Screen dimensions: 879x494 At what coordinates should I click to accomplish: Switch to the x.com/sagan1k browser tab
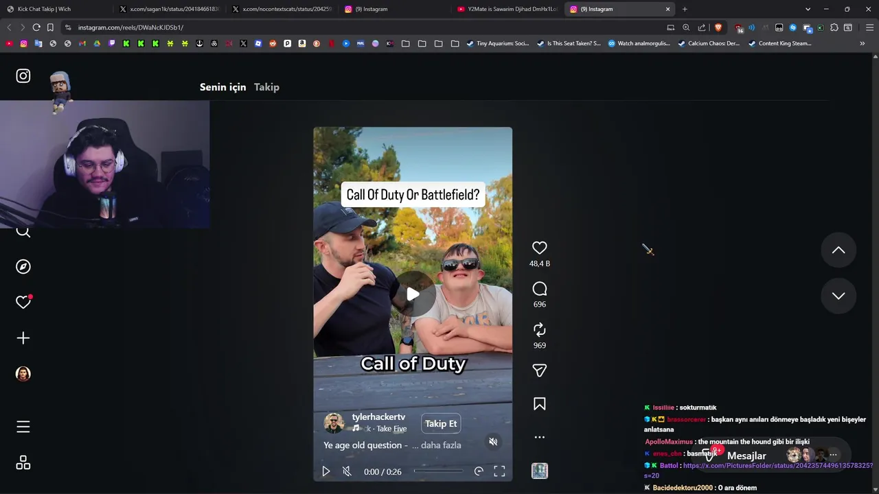(x=168, y=9)
